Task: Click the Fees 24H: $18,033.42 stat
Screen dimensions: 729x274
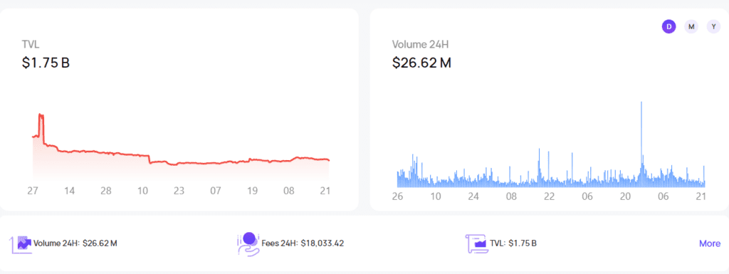Action: point(303,243)
